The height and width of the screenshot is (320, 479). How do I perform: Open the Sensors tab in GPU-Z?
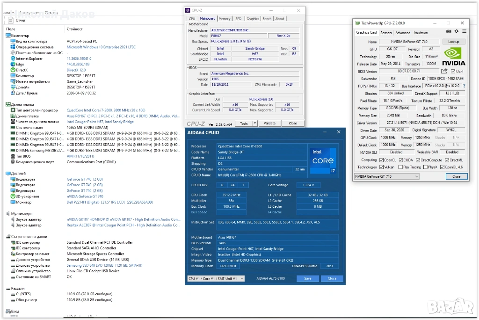tap(386, 33)
